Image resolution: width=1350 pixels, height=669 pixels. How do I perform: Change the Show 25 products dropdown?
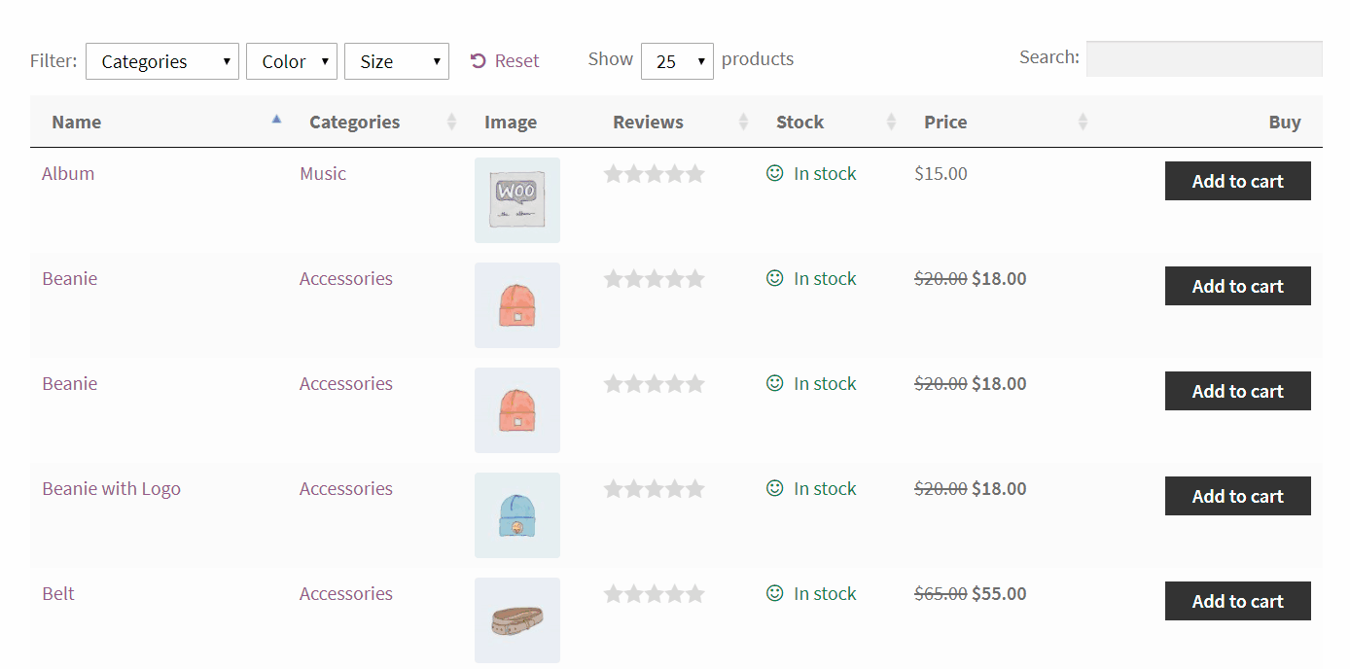coord(677,61)
